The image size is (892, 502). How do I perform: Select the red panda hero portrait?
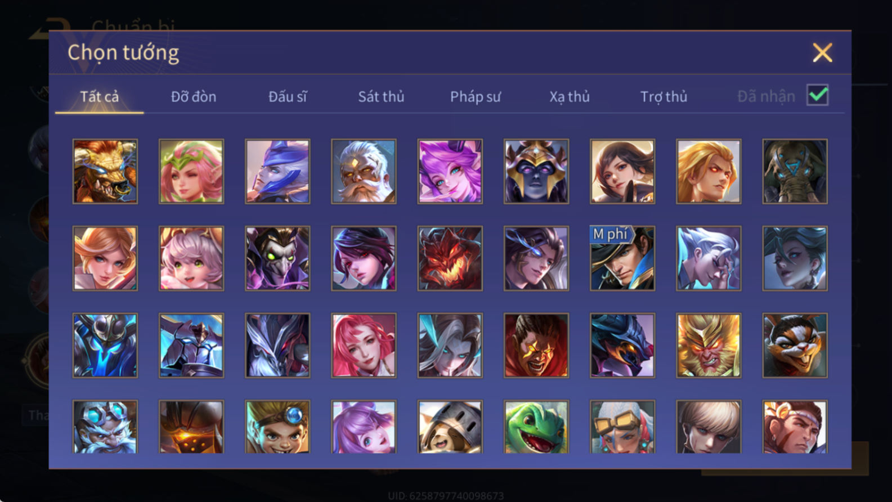(795, 346)
